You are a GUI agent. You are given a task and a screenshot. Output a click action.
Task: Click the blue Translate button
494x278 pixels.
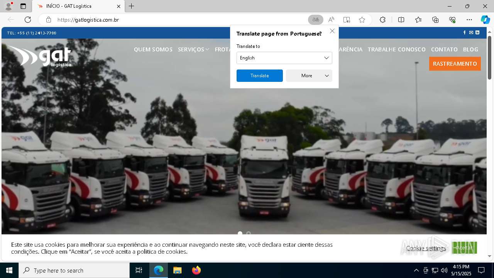pos(260,76)
